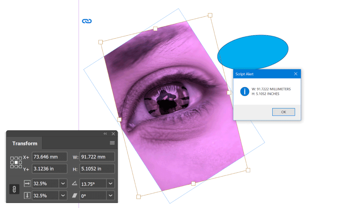Close the Script Alert dialog
Screen dimensions: 338x208
tap(296, 74)
